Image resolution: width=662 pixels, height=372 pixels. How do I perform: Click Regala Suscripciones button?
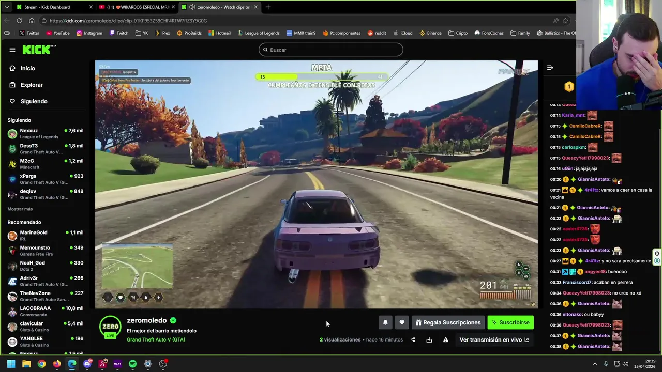tap(448, 322)
